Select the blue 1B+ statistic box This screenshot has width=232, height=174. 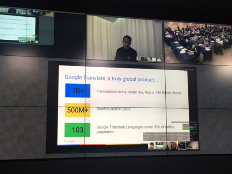click(78, 91)
